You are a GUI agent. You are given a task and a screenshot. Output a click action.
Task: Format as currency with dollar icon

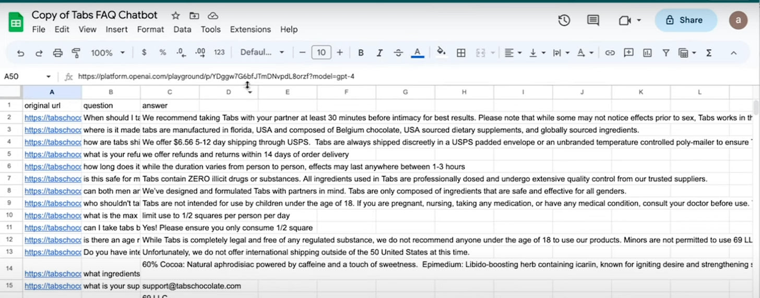point(144,53)
